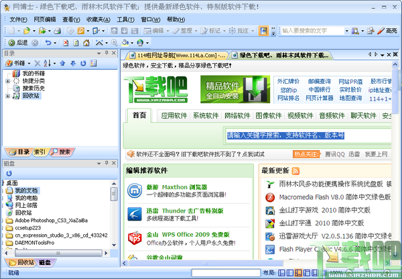Click the red stop loading icon
This screenshot has width=402, height=279.
[x=66, y=43]
